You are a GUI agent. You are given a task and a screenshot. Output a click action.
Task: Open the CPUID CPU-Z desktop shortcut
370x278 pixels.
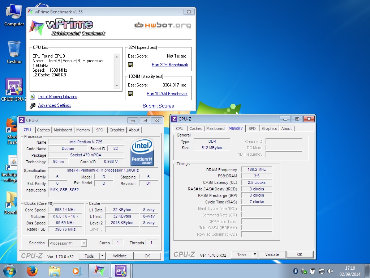(14, 90)
